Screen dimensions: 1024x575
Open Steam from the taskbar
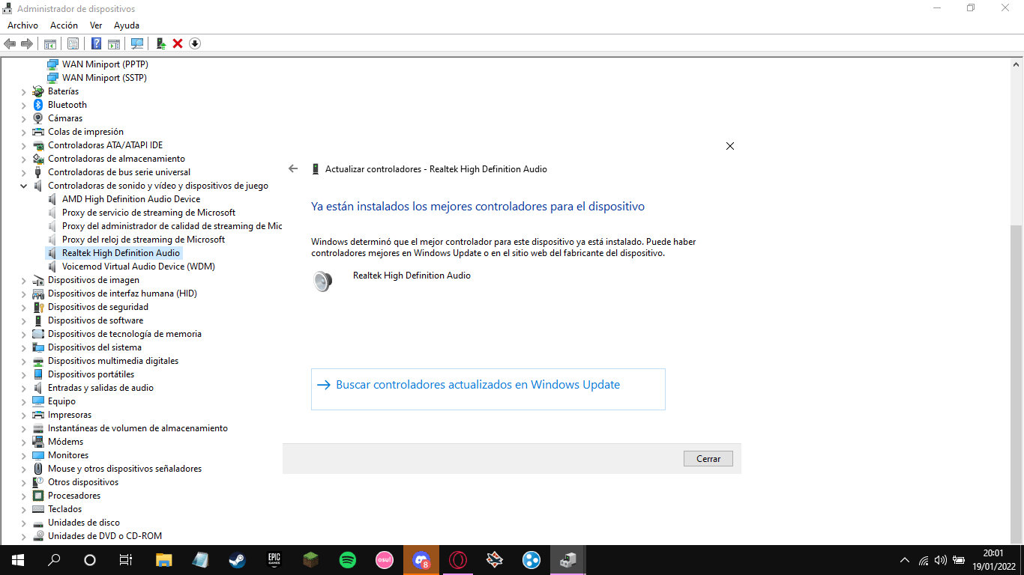(x=236, y=560)
